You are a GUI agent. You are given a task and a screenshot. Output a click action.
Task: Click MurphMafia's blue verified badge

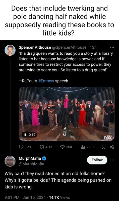44,158
